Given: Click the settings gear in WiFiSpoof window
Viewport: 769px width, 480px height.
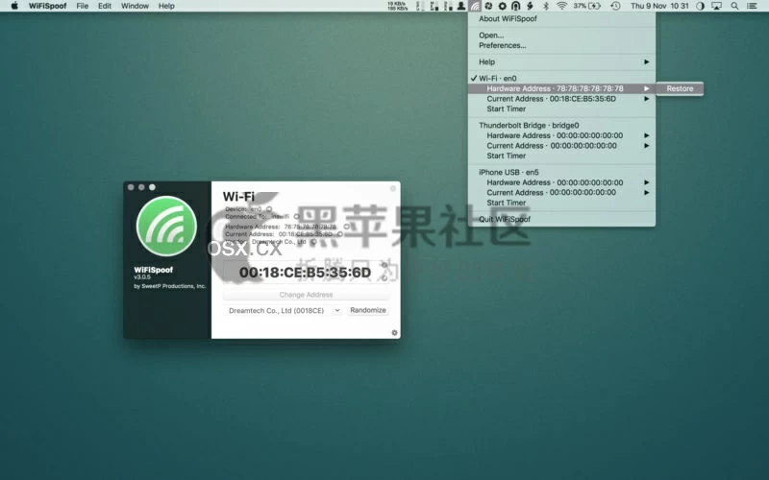Looking at the screenshot, I should pos(394,332).
